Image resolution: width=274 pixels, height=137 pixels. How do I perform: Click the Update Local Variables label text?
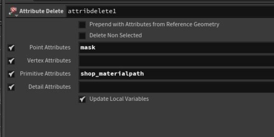(x=119, y=99)
